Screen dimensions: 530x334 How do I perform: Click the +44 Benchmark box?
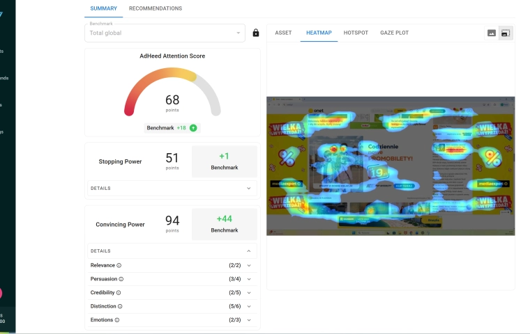point(224,223)
